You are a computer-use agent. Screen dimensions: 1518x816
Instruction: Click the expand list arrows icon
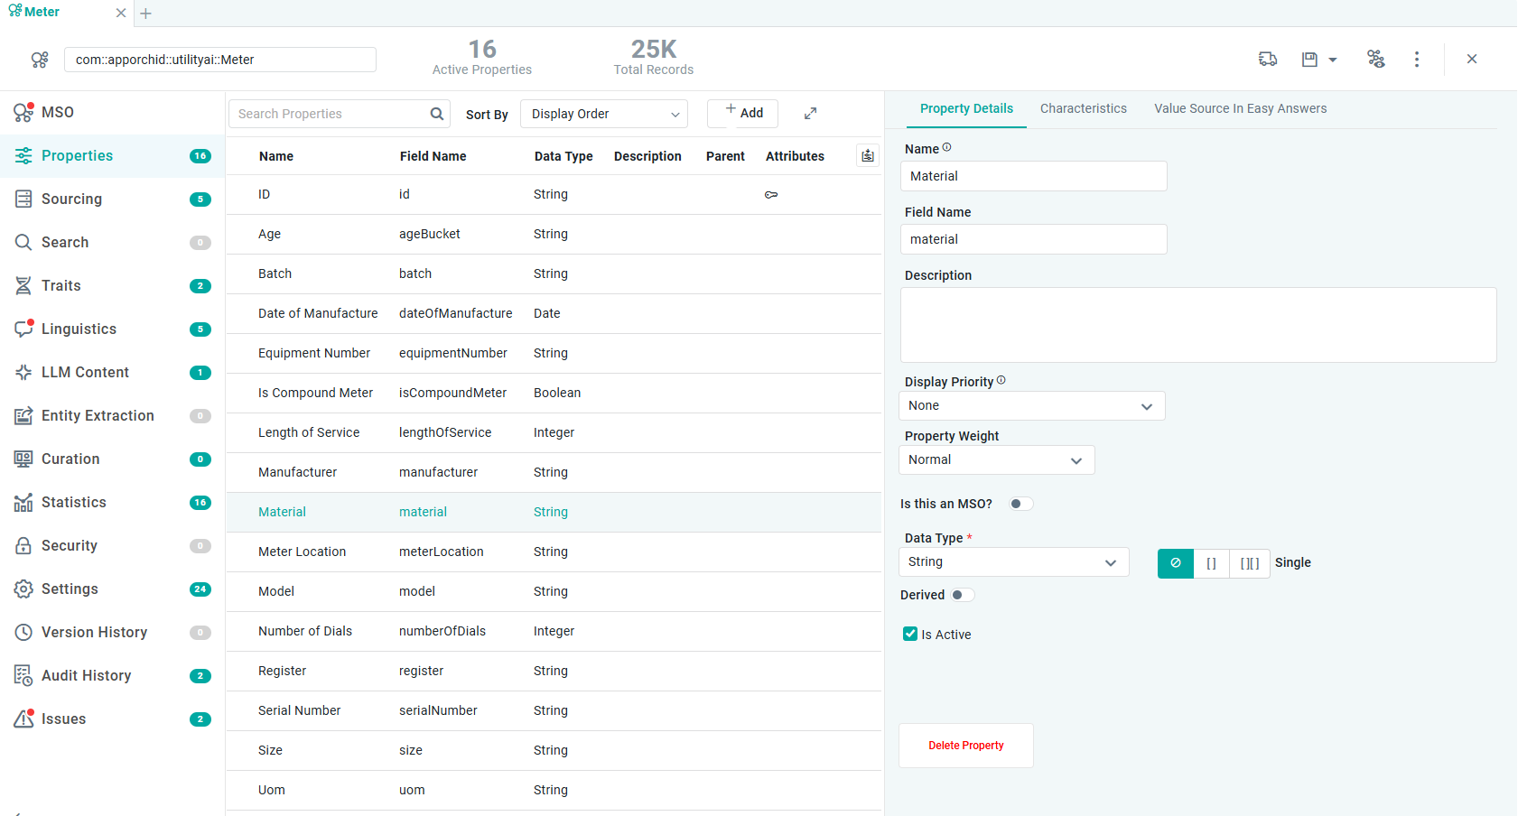point(810,114)
